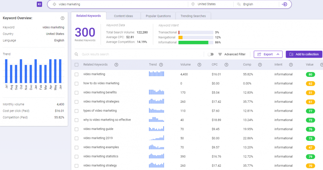Screen dimensions: 323x170
Task: Open the United States country selector
Action: click(x=211, y=4)
